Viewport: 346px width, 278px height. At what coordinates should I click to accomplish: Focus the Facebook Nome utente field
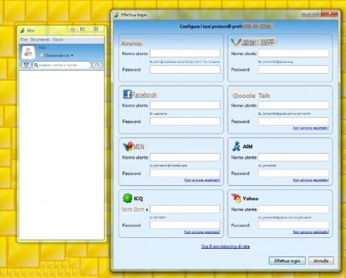[185, 105]
